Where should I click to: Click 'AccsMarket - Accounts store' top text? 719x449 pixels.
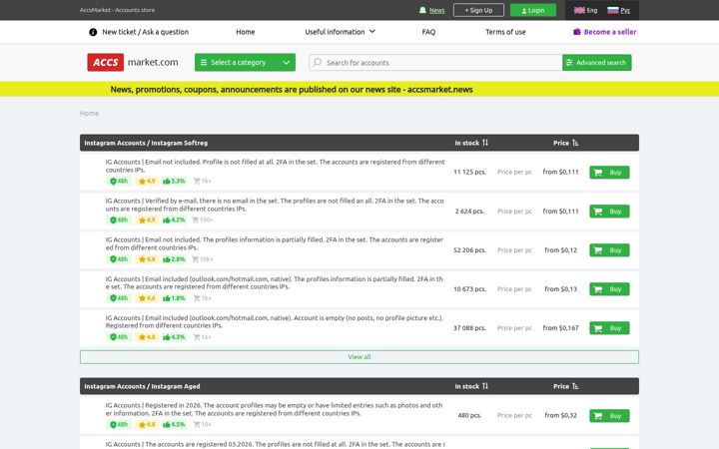pyautogui.click(x=117, y=10)
